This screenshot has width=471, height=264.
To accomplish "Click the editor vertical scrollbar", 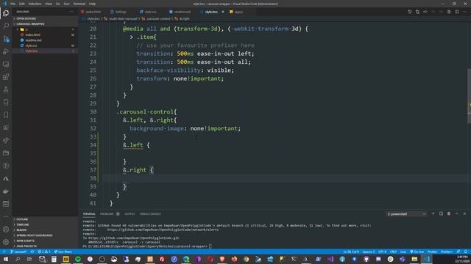I will coord(469,96).
